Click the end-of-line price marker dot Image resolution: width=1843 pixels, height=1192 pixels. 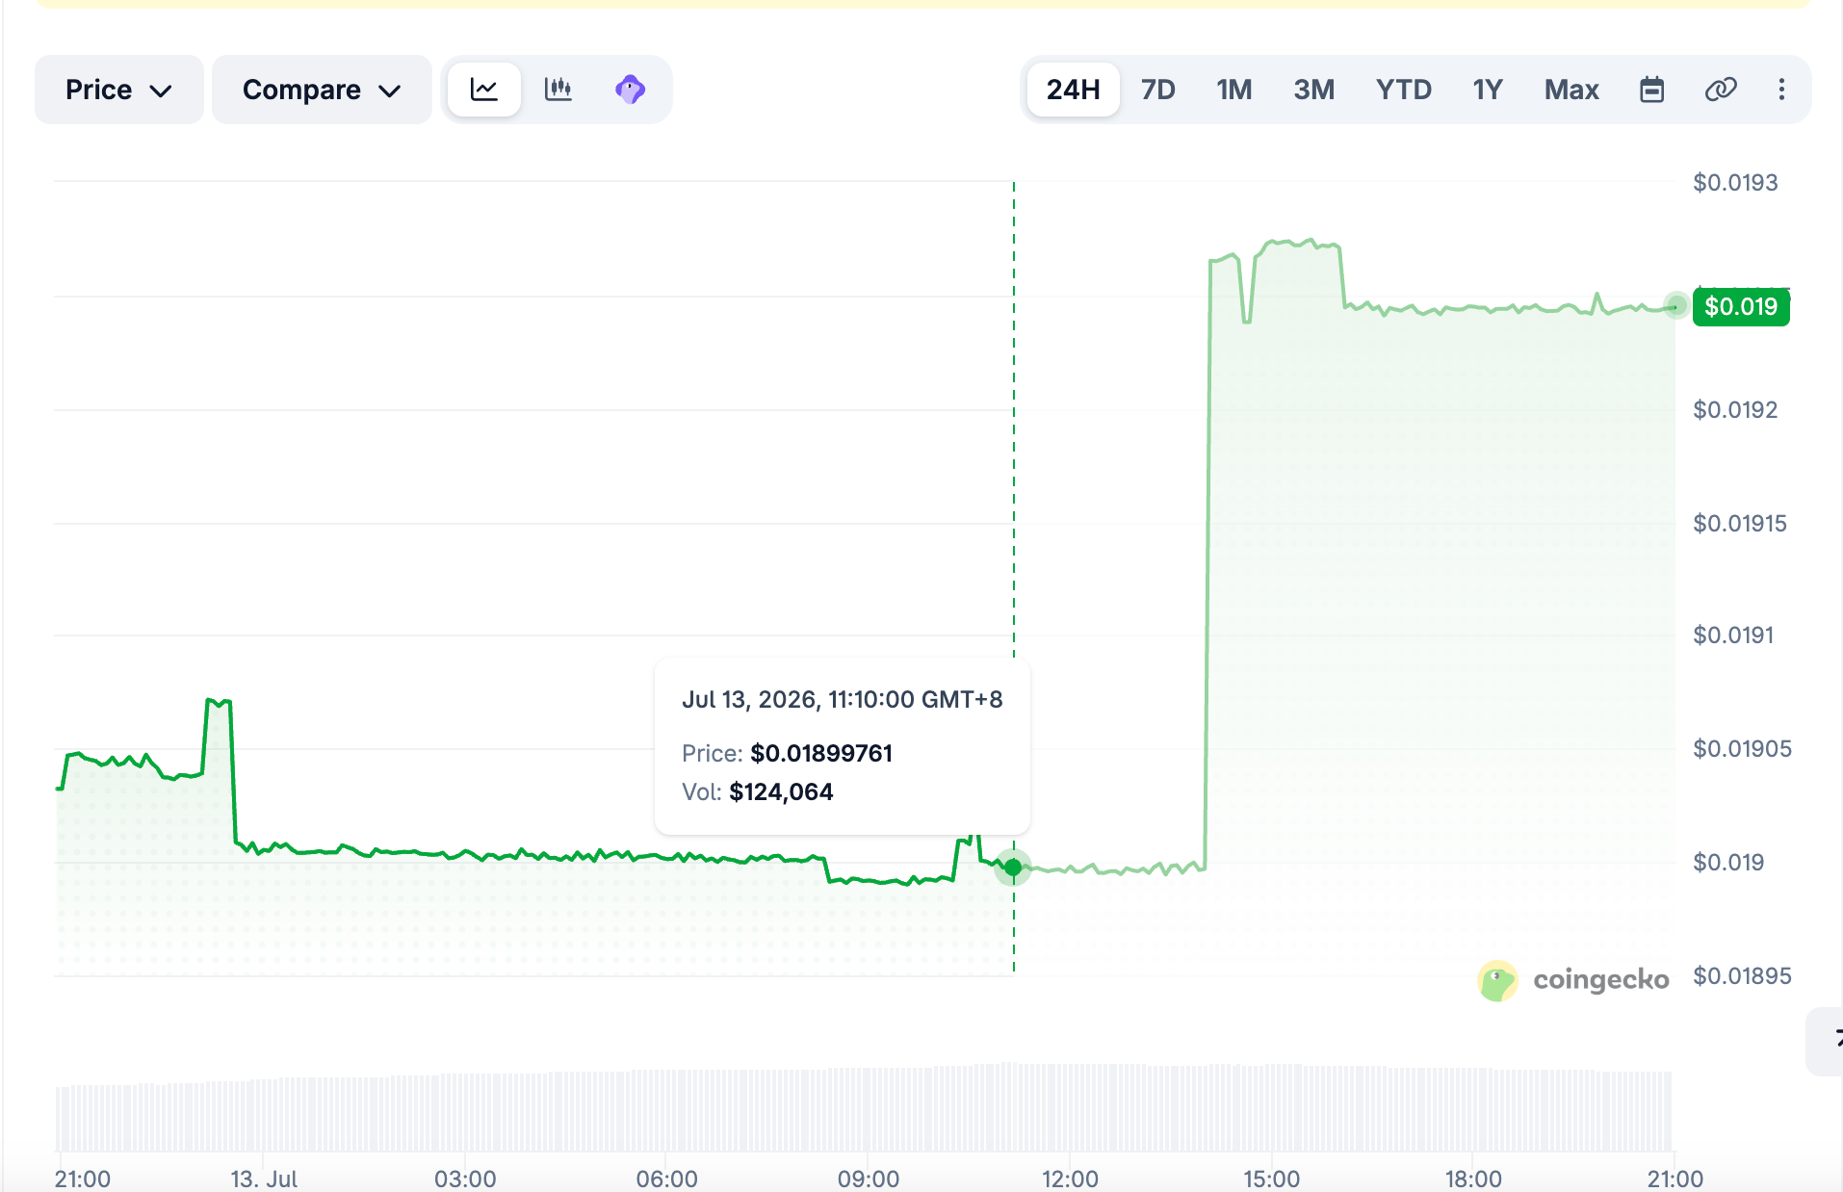pyautogui.click(x=1675, y=307)
